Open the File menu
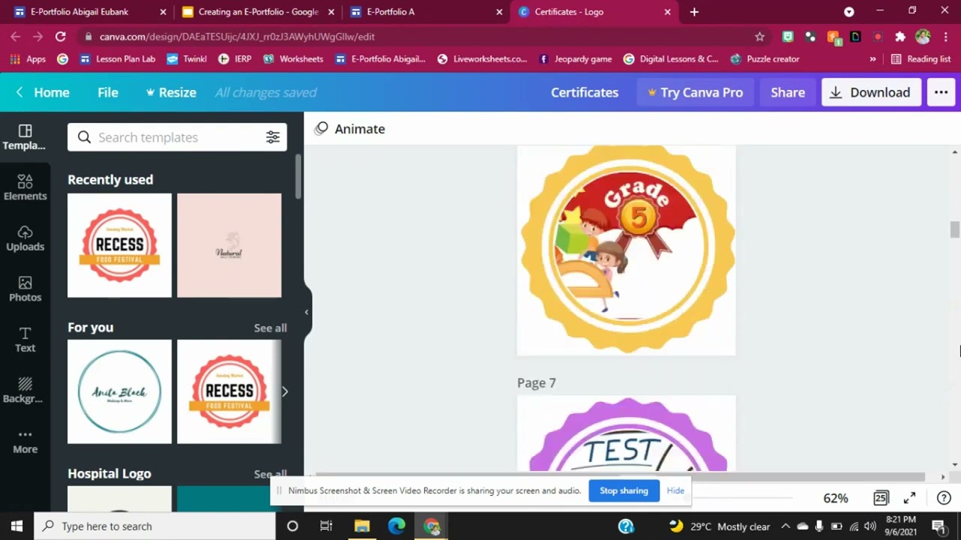 click(x=108, y=92)
